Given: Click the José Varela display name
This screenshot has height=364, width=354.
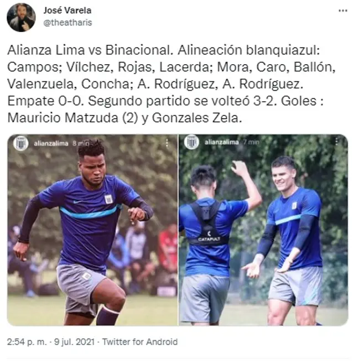Looking at the screenshot, I should tap(67, 11).
